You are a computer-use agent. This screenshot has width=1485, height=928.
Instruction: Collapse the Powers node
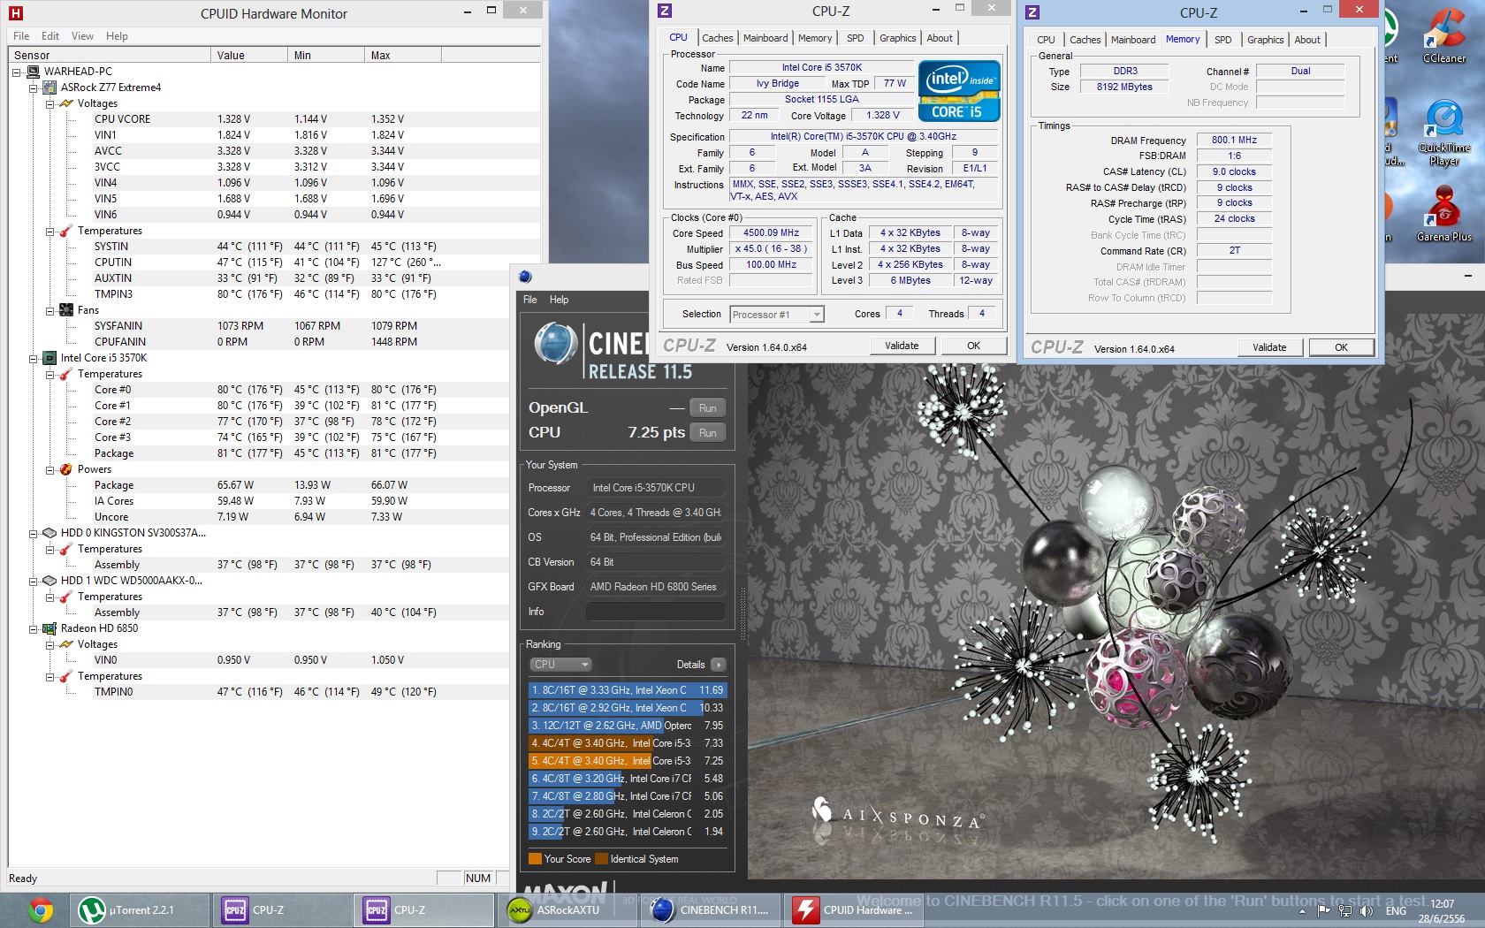click(50, 469)
